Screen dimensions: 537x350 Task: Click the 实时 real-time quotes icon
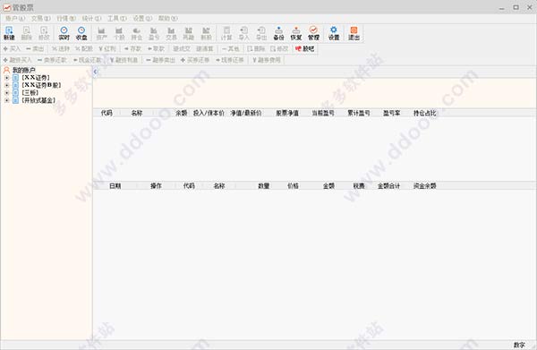64,33
